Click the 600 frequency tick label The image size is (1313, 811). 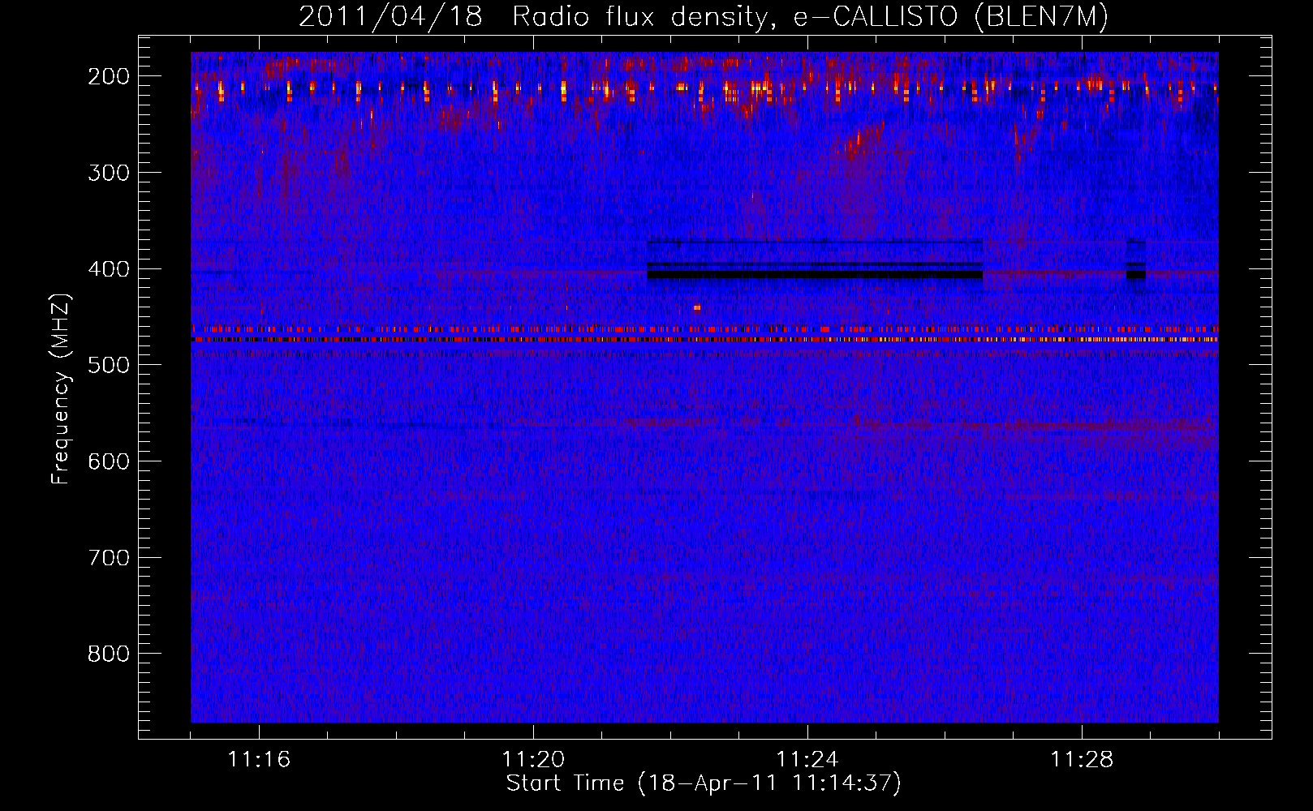coord(108,461)
